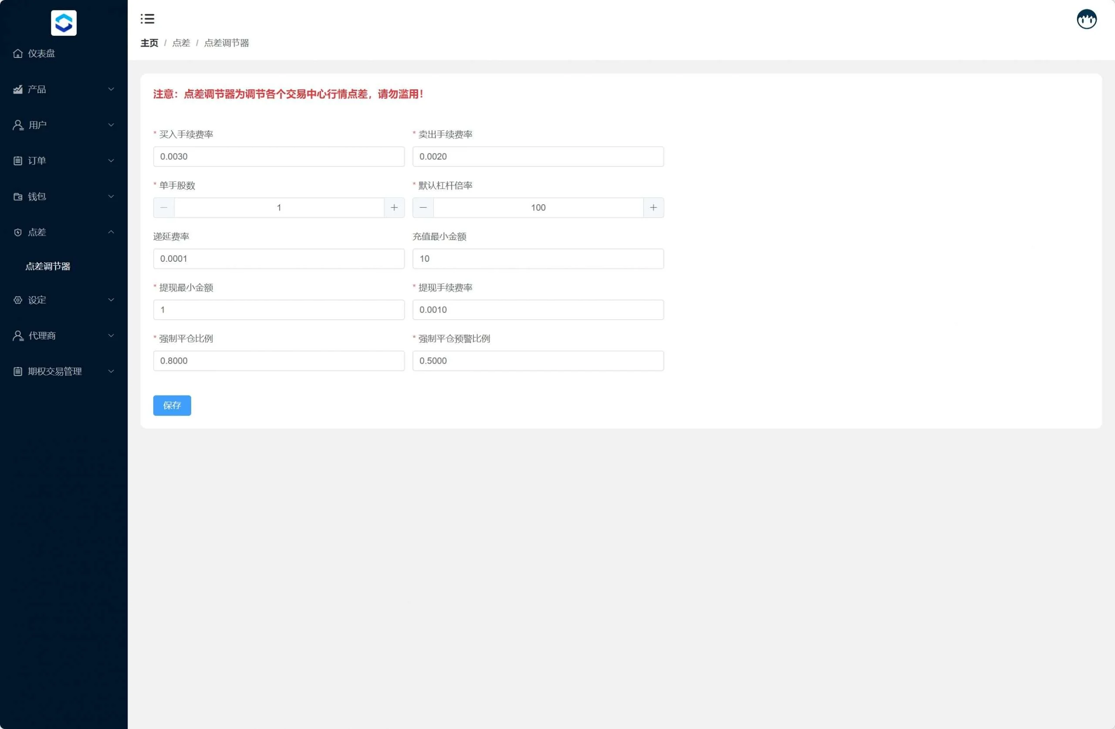Open the user avatar menu
This screenshot has width=1115, height=729.
1086,20
